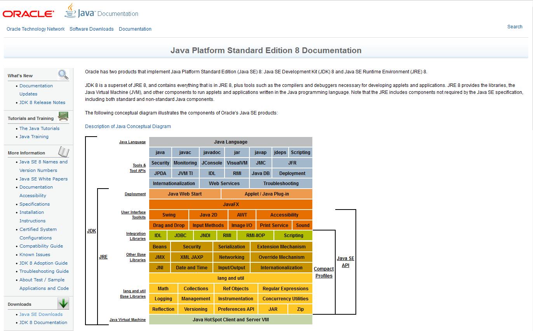This screenshot has height=331, width=533.
Task: Click the JRE label in diagram
Action: (x=103, y=257)
